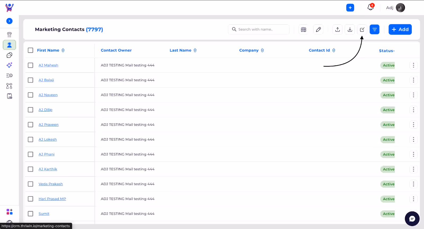Check the AJ Lokesh row checkbox
Image resolution: width=424 pixels, height=229 pixels.
click(30, 139)
